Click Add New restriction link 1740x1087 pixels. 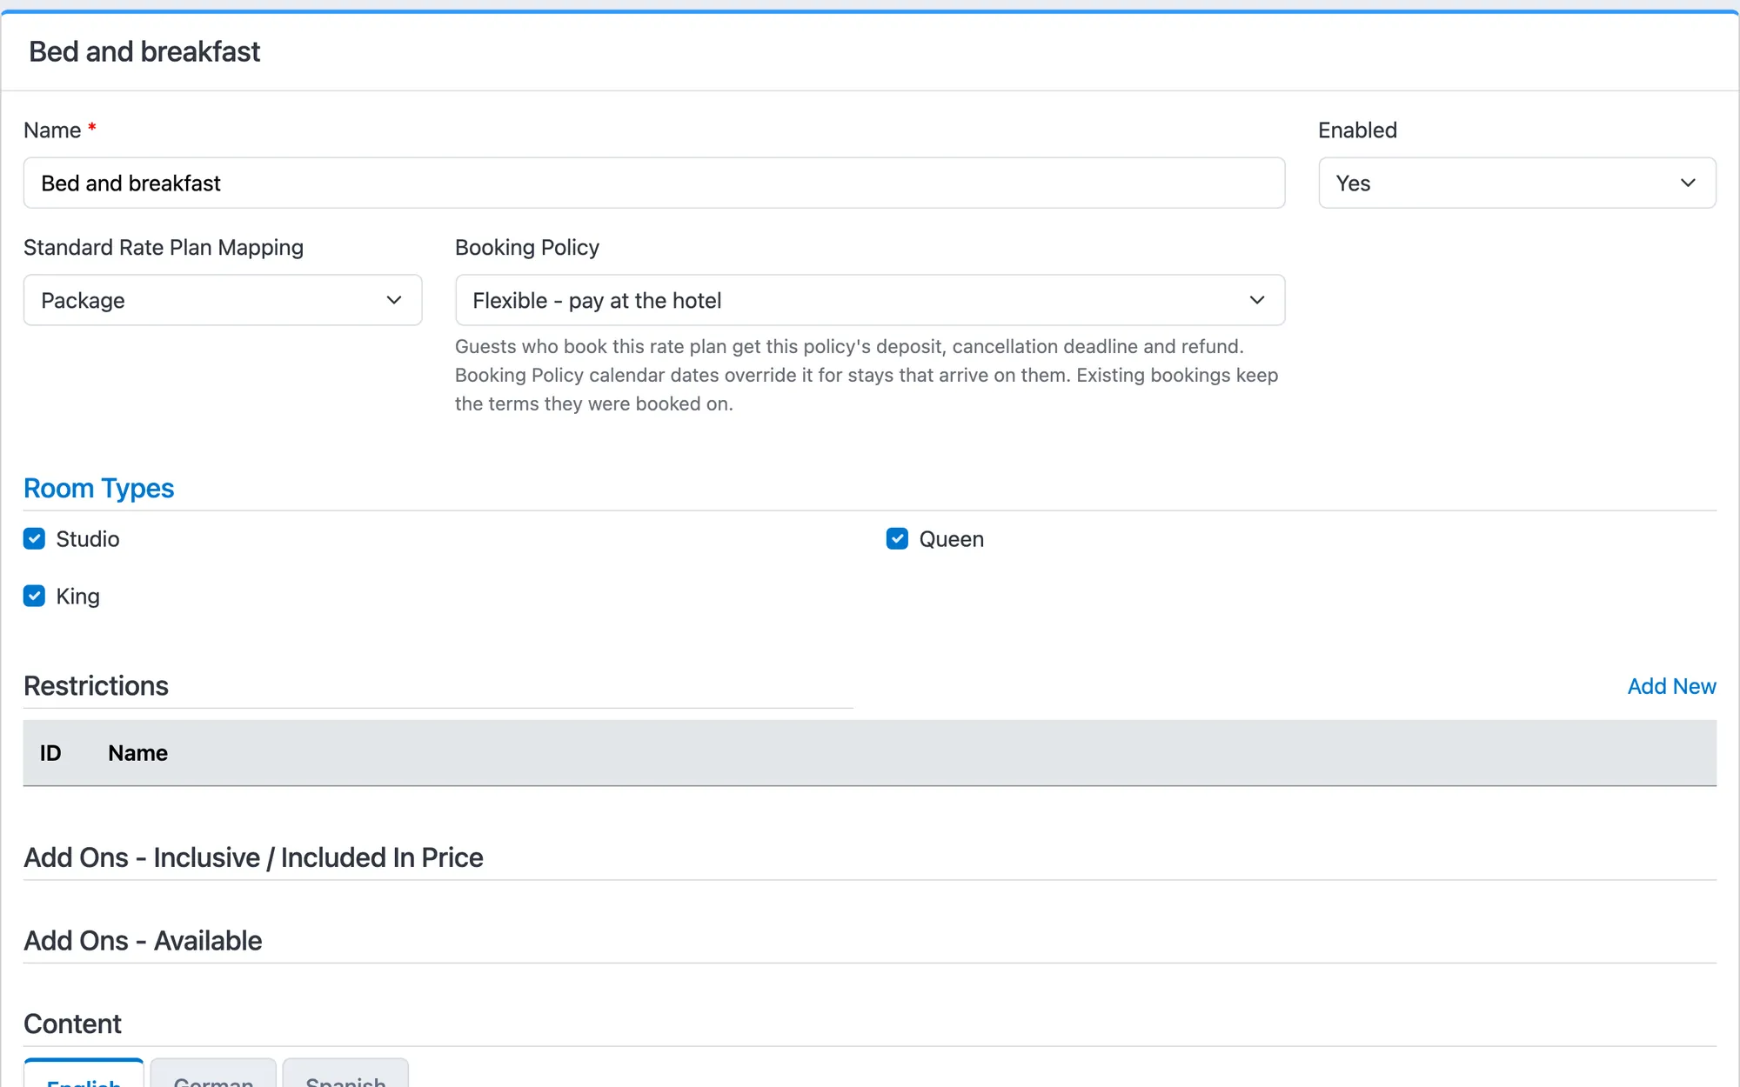[x=1671, y=686]
